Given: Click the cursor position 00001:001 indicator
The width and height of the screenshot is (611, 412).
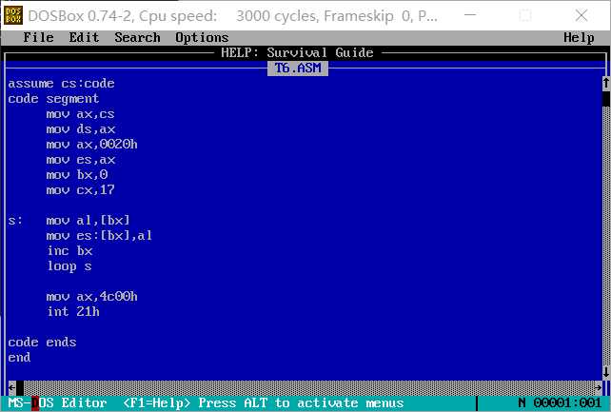Looking at the screenshot, I should click(567, 402).
